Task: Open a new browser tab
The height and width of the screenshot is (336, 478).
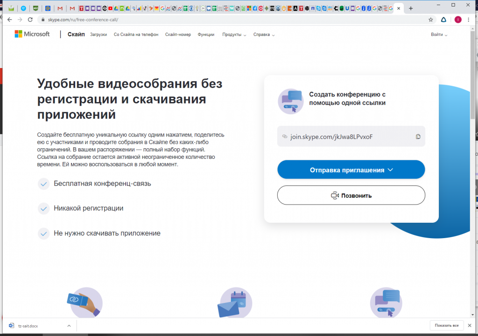Action: [411, 8]
